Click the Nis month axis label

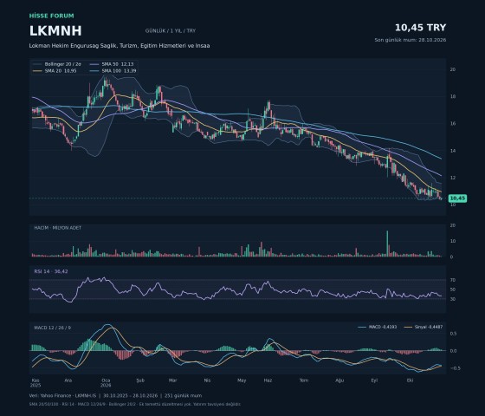(x=207, y=380)
